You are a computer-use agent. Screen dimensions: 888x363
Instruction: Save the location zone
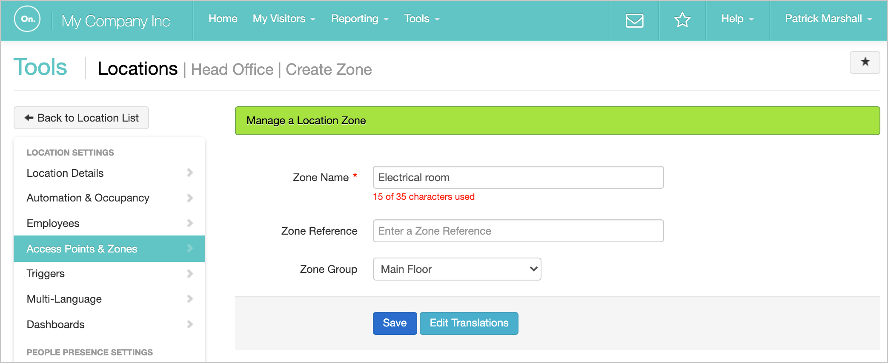point(394,323)
